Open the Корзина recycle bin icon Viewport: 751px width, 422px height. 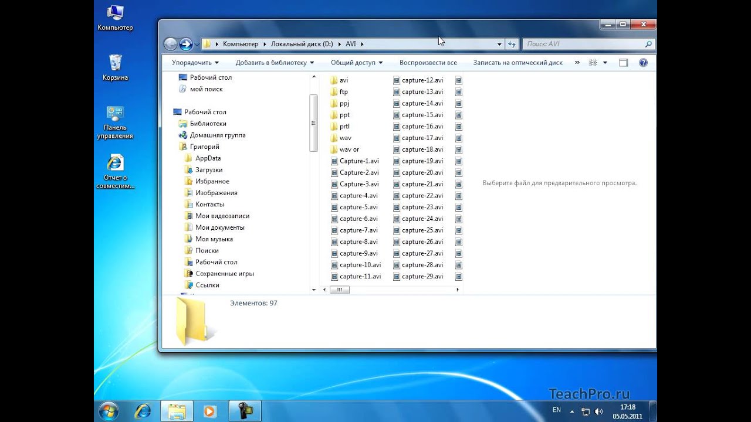click(115, 67)
